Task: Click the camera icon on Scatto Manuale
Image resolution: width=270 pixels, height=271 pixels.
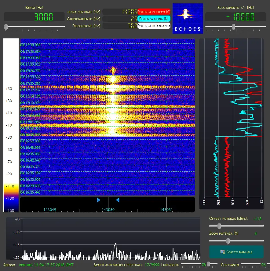Action: pyautogui.click(x=222, y=252)
